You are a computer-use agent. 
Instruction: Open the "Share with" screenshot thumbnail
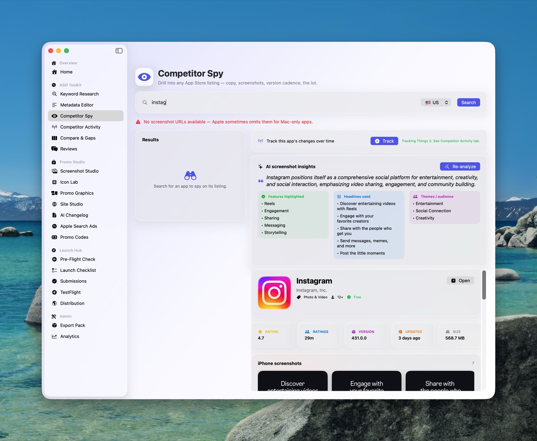pyautogui.click(x=440, y=381)
